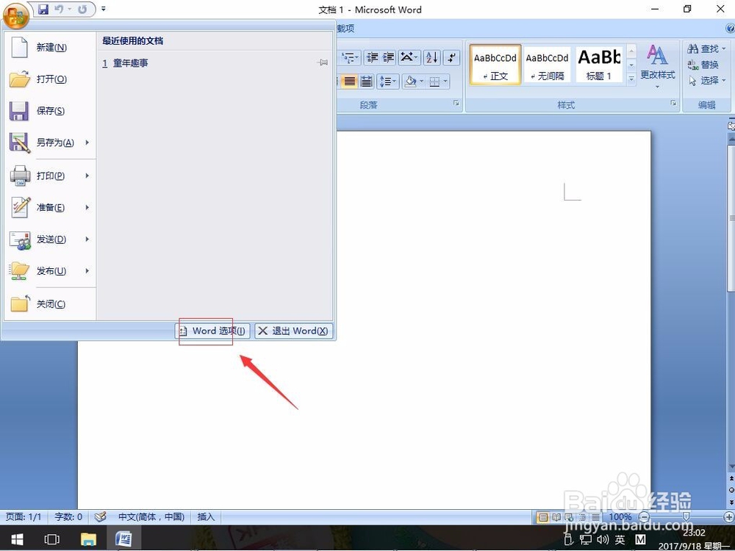The height and width of the screenshot is (551, 735).
Task: Choose 打开(O) in the Office menu
Action: click(x=50, y=79)
